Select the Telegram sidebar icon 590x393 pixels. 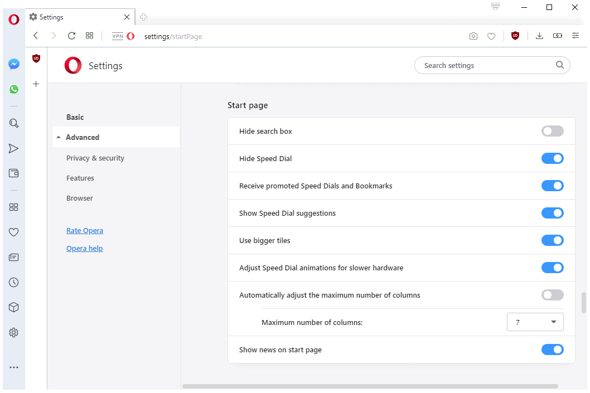point(13,148)
